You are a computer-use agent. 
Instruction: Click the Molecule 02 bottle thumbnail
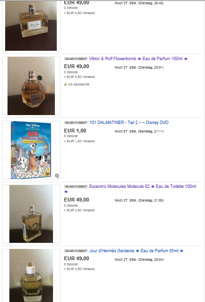click(31, 214)
